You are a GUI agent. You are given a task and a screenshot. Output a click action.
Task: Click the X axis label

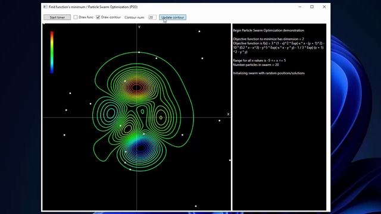pos(228,114)
